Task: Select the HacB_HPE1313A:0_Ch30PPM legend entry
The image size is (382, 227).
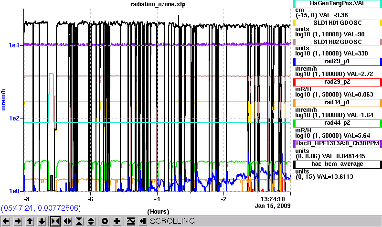Action: coord(338,144)
